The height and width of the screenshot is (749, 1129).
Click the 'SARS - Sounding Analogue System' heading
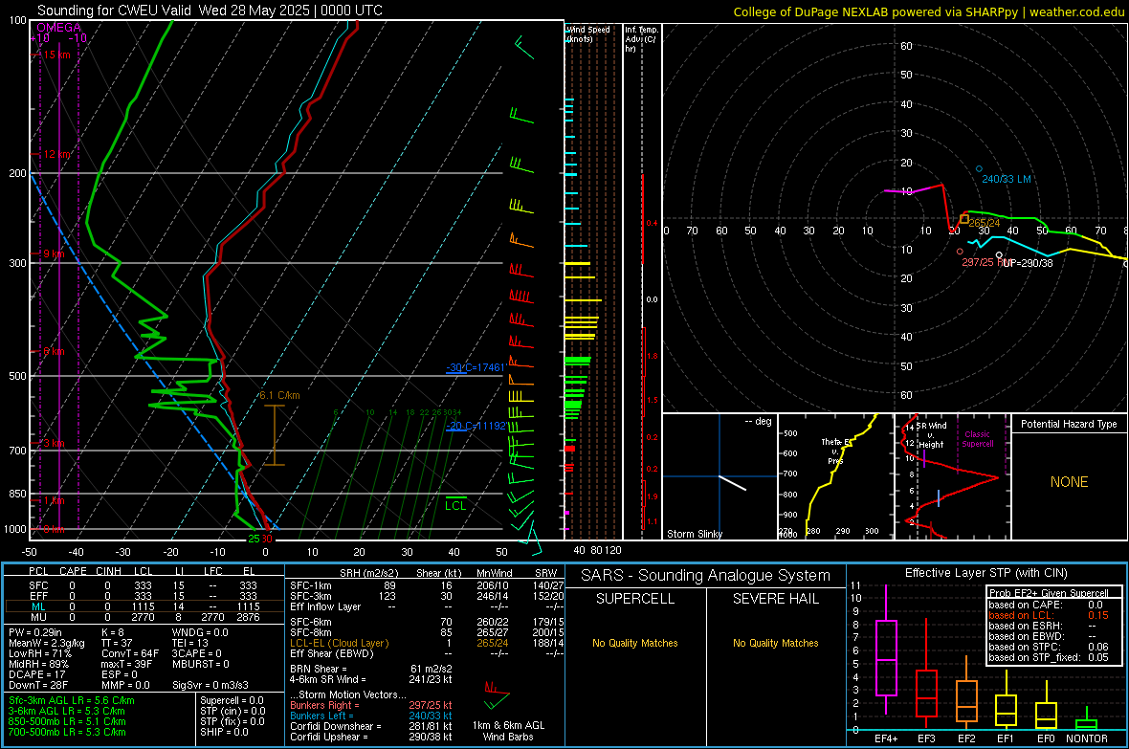coord(706,575)
